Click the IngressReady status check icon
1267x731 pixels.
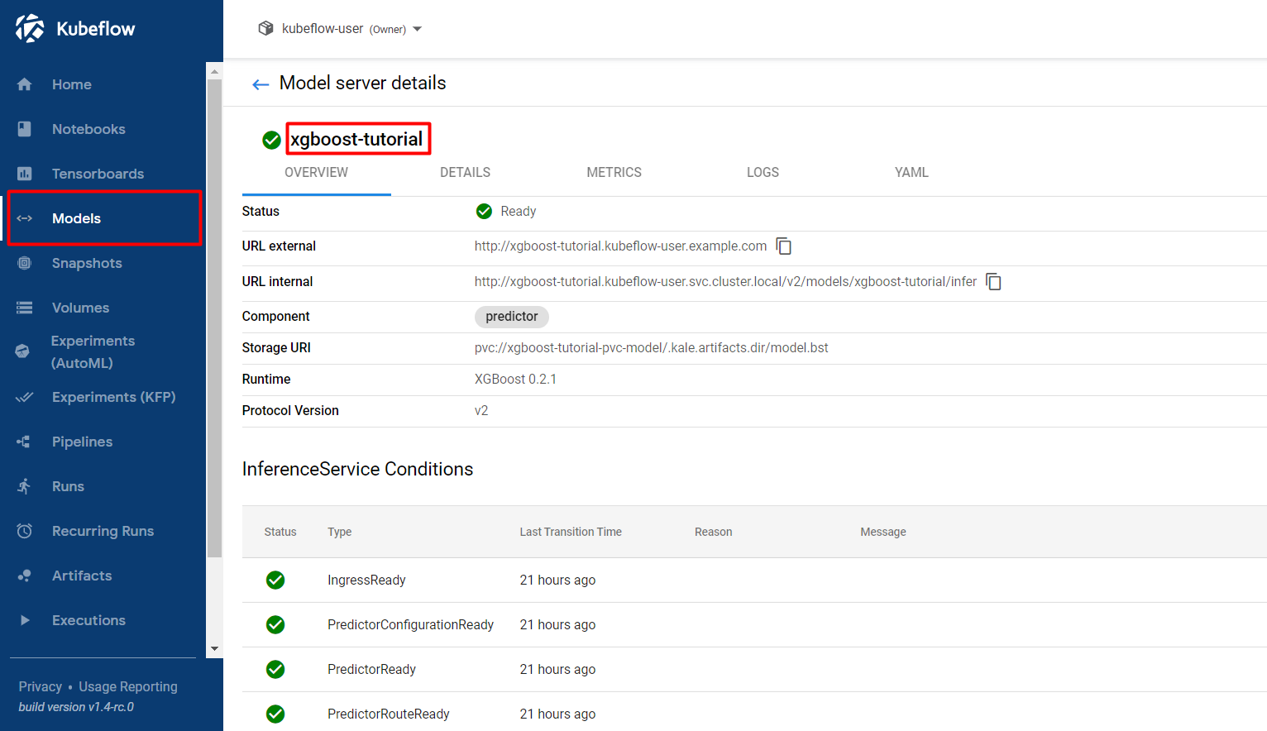pyautogui.click(x=275, y=580)
